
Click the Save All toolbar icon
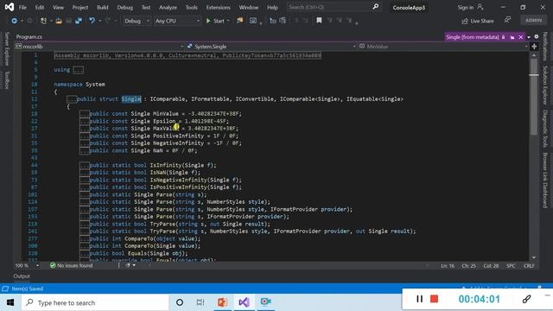coord(79,21)
